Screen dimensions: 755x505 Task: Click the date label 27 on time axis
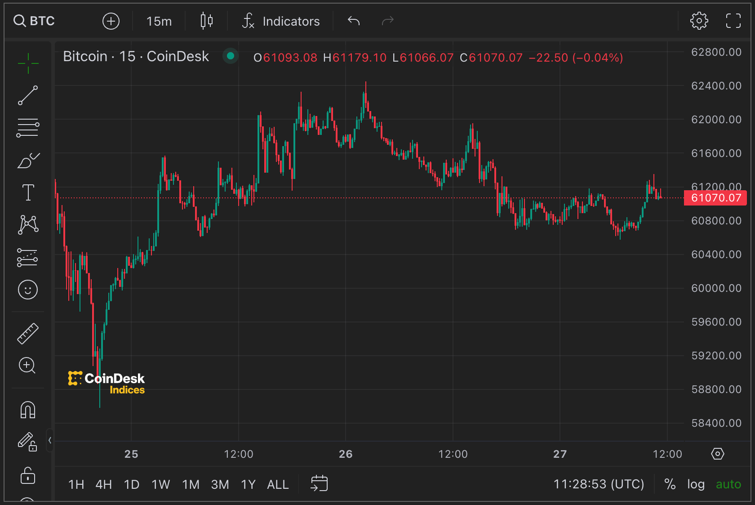[560, 454]
